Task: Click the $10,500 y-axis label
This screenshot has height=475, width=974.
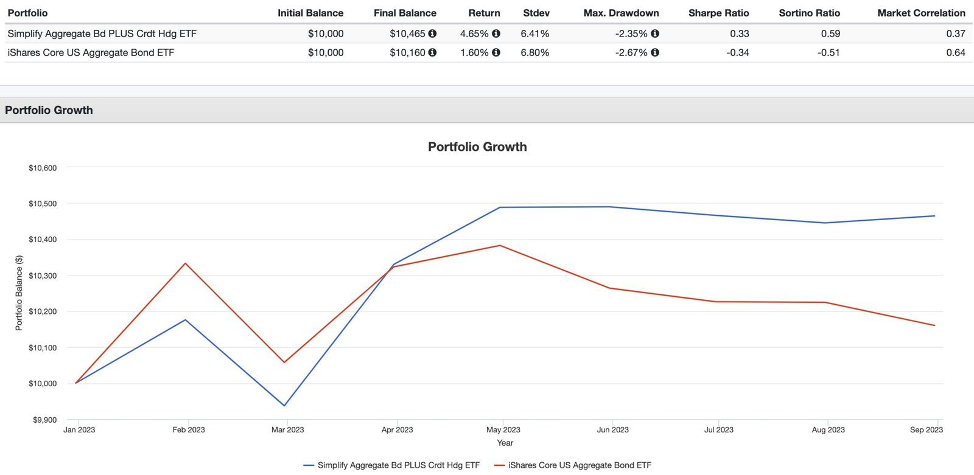Action: click(43, 204)
